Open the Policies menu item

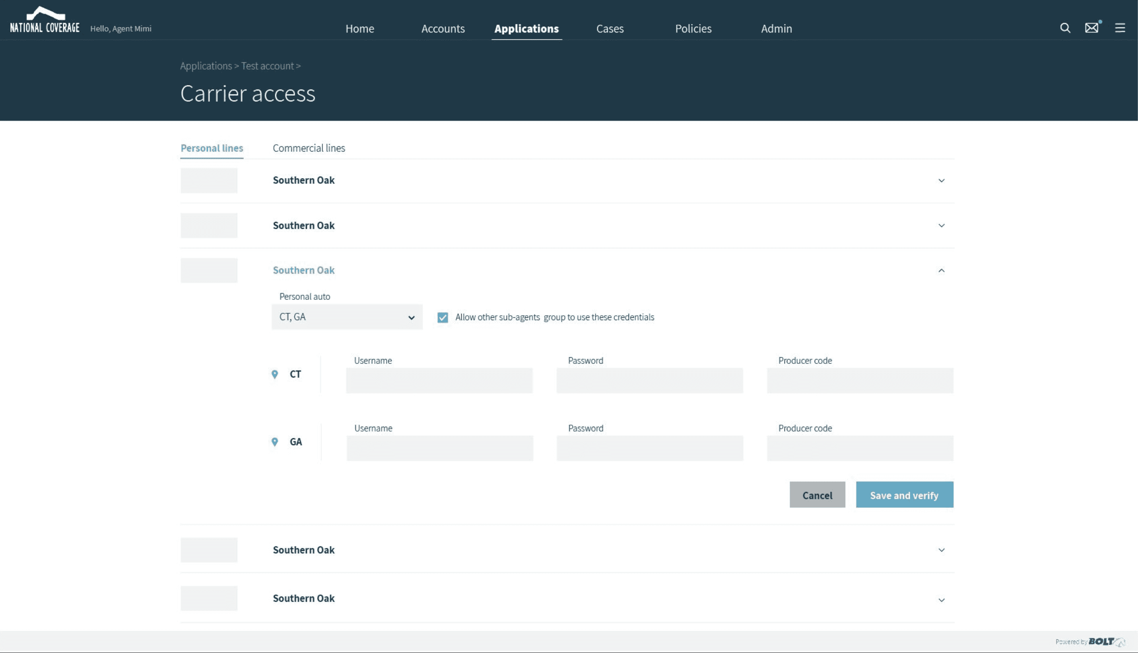point(693,29)
